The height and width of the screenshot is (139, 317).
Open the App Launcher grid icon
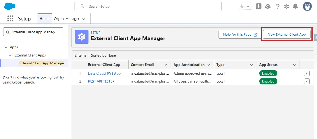(10, 18)
